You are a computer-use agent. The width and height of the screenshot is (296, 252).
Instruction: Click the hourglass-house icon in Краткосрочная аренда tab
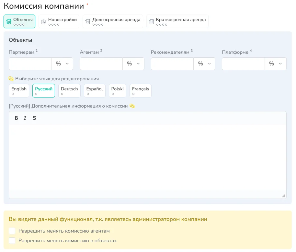(x=151, y=21)
